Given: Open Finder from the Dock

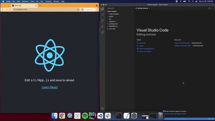Looking at the screenshot, I should (x=54, y=116).
